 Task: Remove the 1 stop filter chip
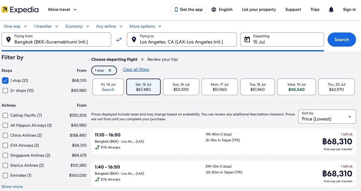110,70
